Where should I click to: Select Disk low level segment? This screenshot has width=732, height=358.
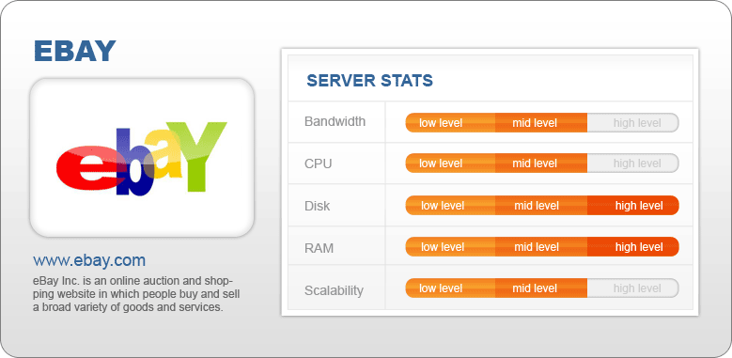click(x=450, y=206)
